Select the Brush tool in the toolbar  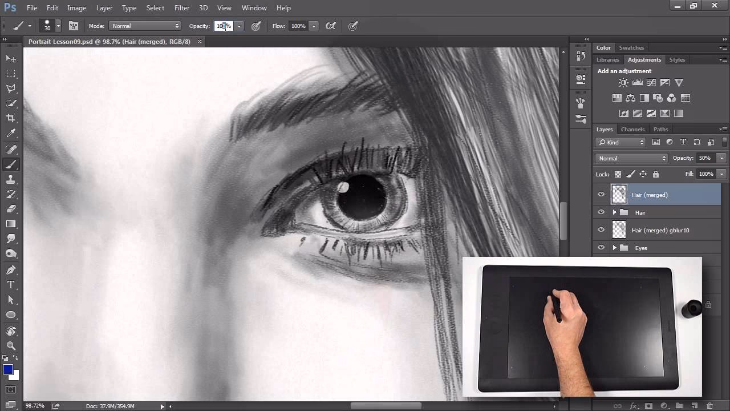pyautogui.click(x=11, y=164)
